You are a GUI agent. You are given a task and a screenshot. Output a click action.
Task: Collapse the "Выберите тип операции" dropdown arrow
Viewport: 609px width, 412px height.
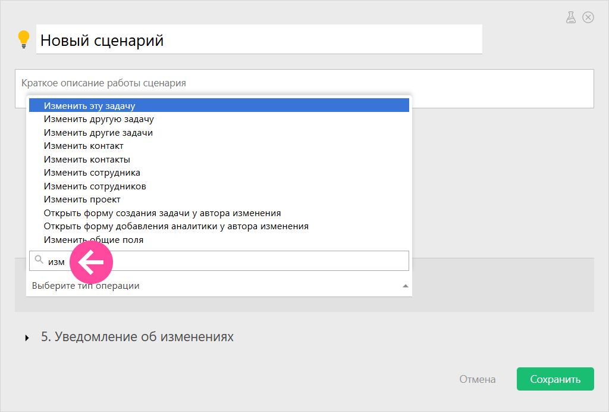(405, 286)
